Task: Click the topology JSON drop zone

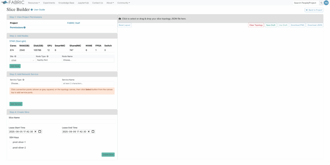Action: pyautogui.click(x=220, y=19)
